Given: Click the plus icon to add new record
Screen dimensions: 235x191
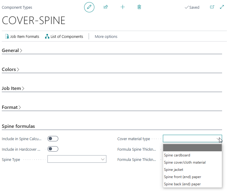Looking at the screenshot, I should click(123, 7).
